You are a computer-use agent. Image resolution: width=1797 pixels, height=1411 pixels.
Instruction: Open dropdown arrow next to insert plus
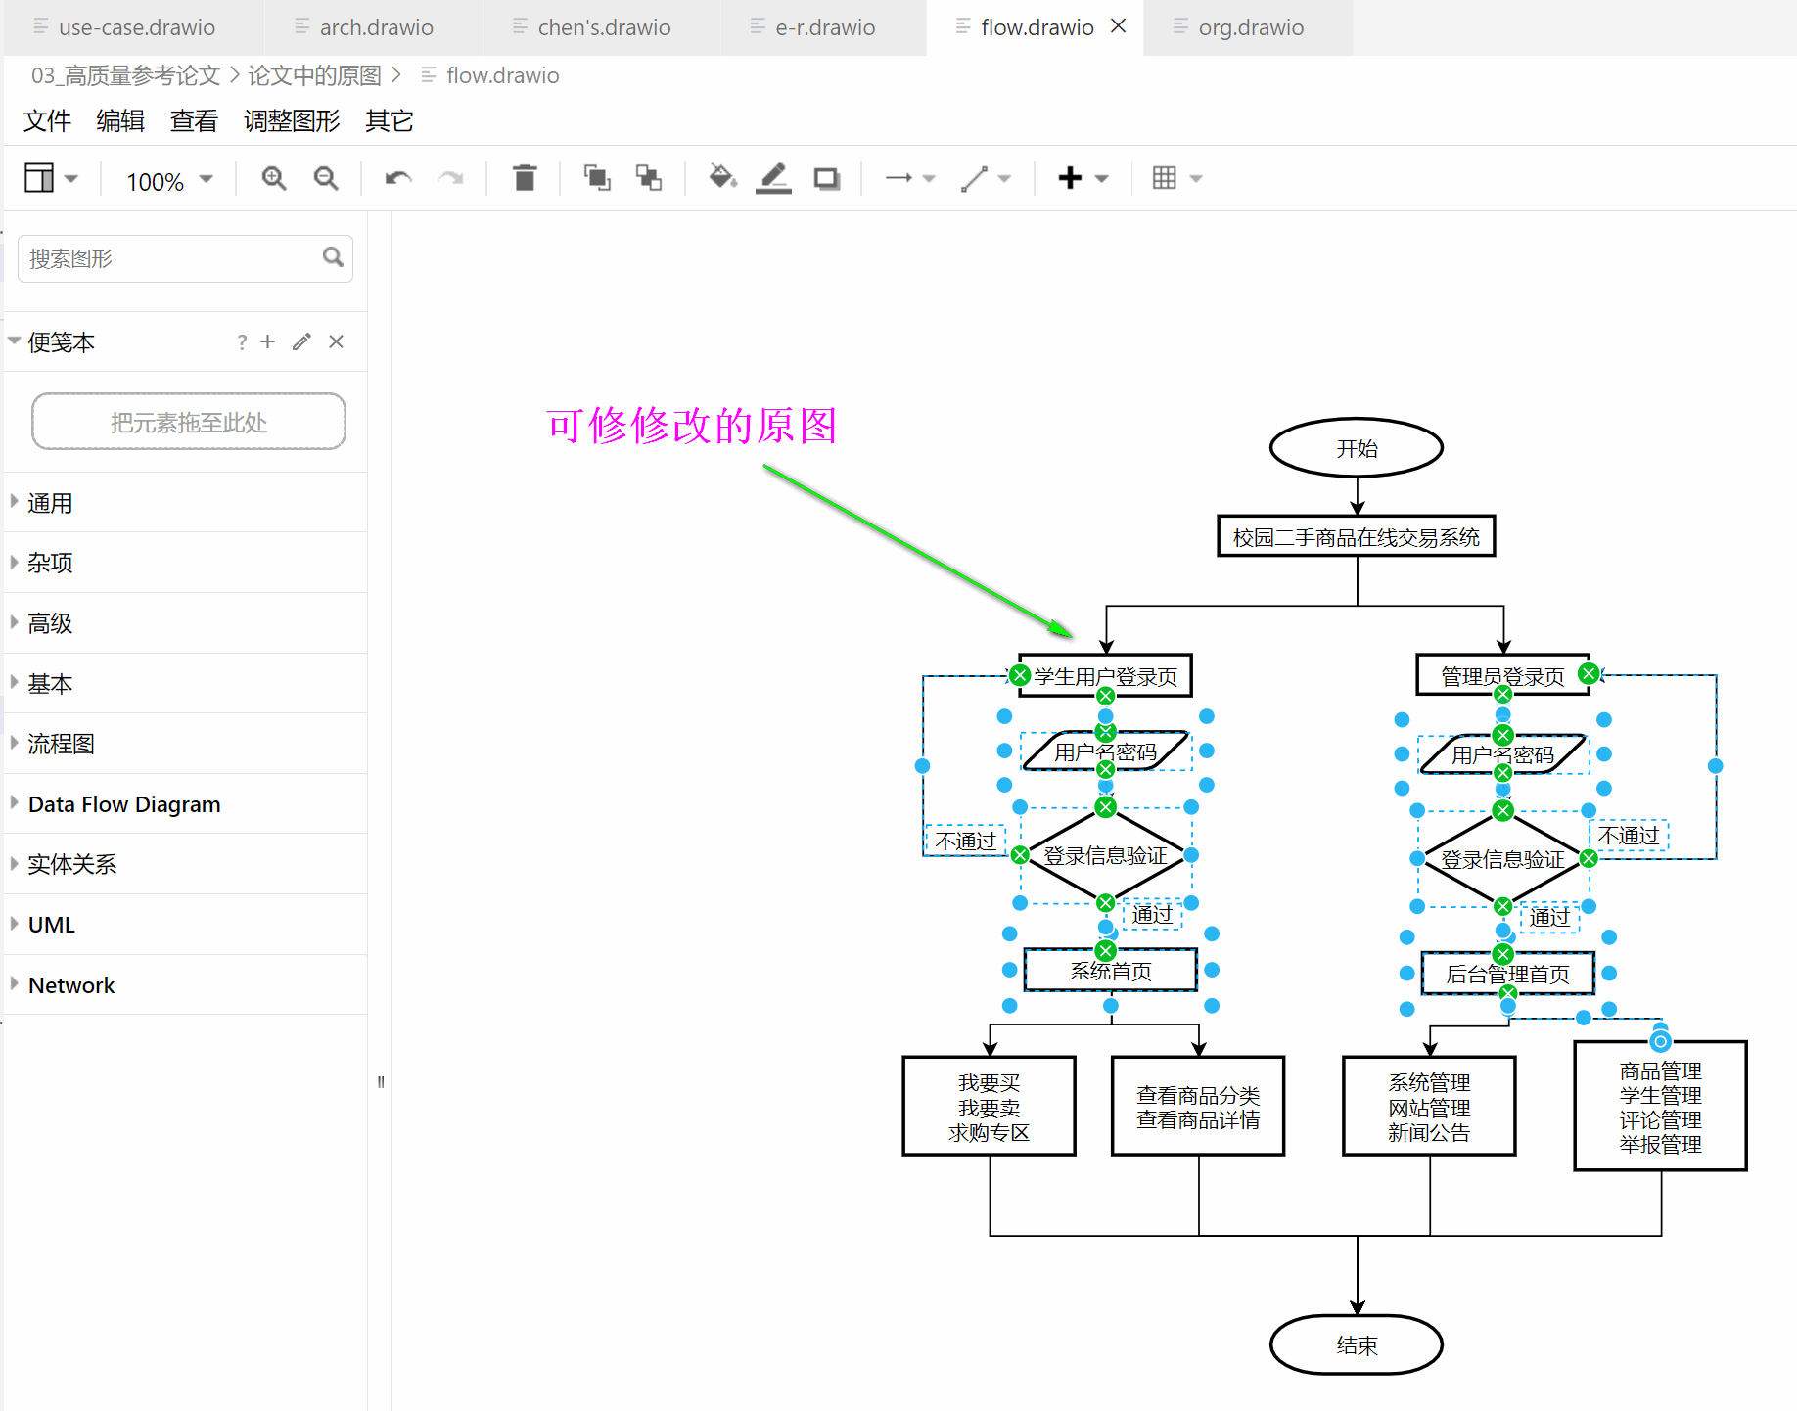tap(1102, 179)
